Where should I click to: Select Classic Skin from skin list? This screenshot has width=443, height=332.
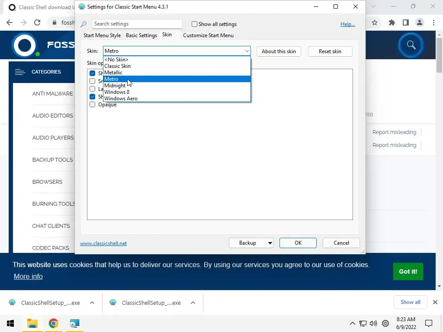point(177,66)
